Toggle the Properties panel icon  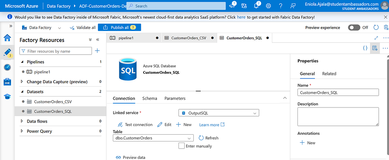coord(375,48)
